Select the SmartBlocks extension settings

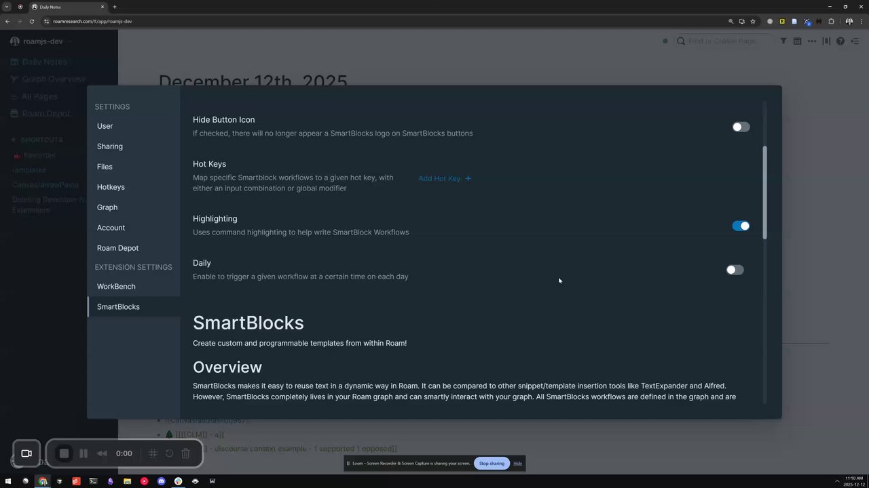[118, 307]
